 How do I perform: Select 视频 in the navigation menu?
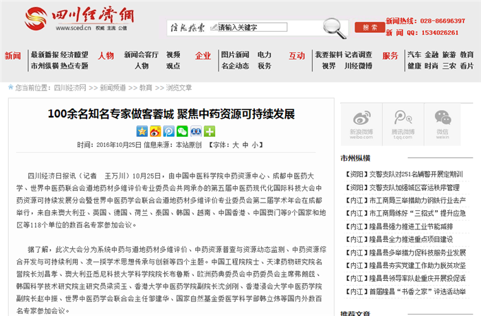[x=173, y=54]
